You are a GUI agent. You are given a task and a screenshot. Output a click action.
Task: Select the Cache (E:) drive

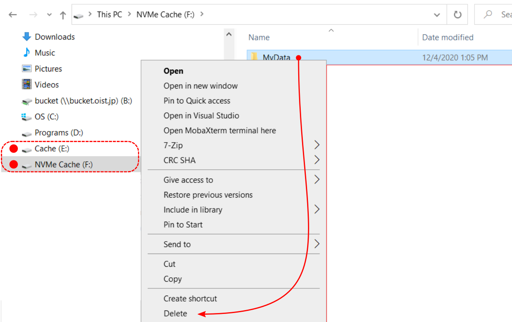[52, 148]
